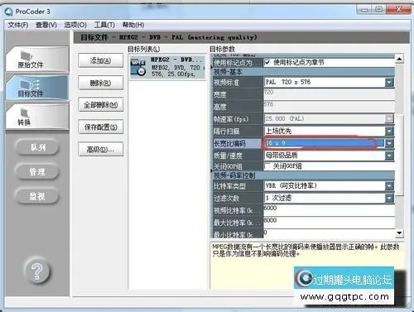Click the 最大比特率 8000 field
414x312 pixels.
[x=329, y=223]
